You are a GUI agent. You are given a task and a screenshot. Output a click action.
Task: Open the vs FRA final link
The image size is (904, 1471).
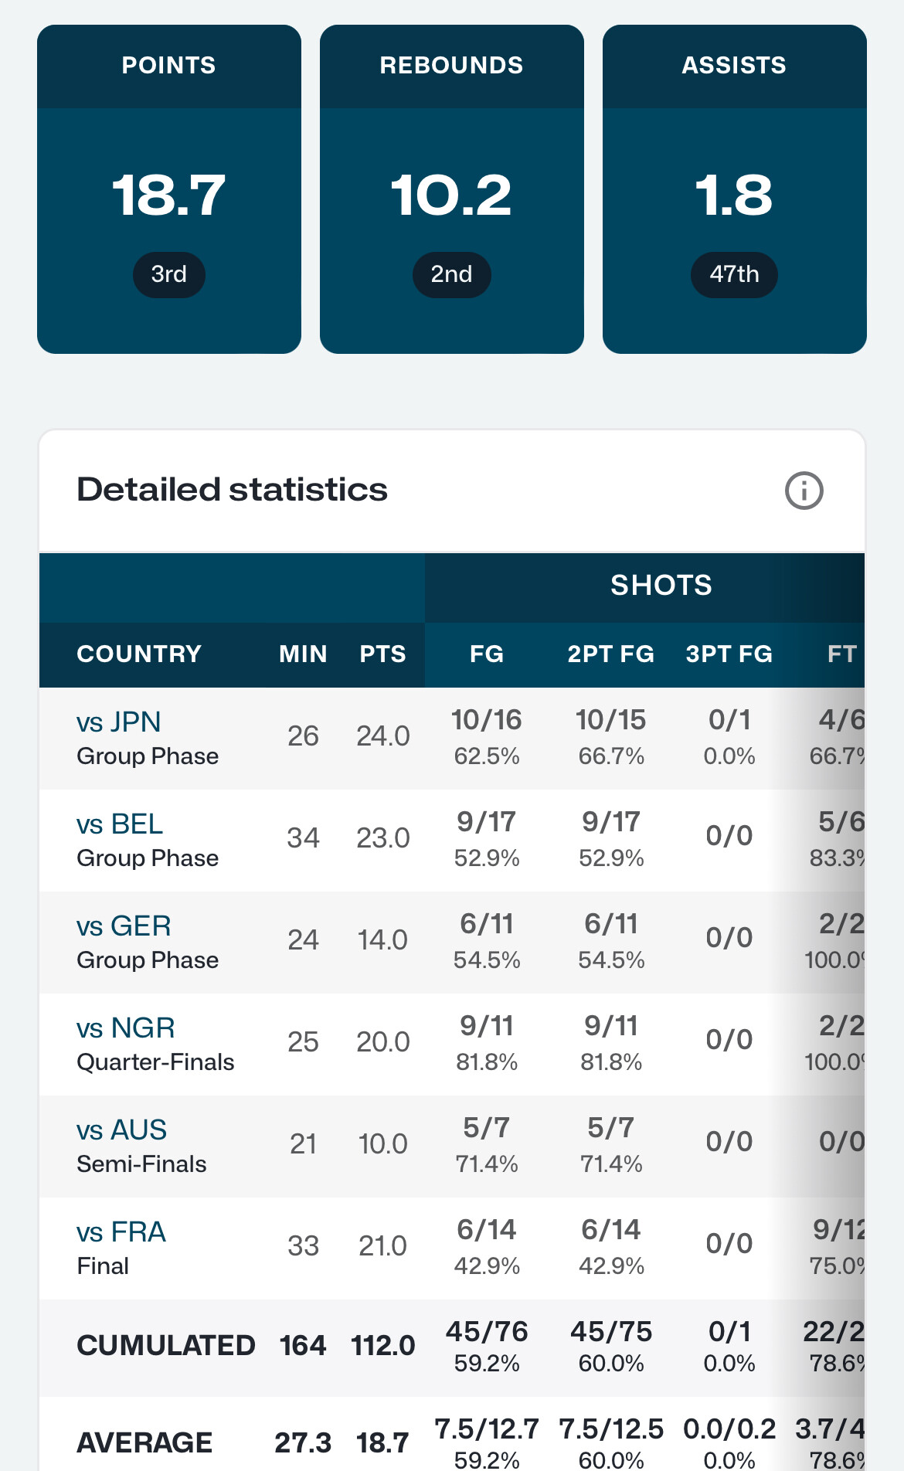tap(121, 1232)
